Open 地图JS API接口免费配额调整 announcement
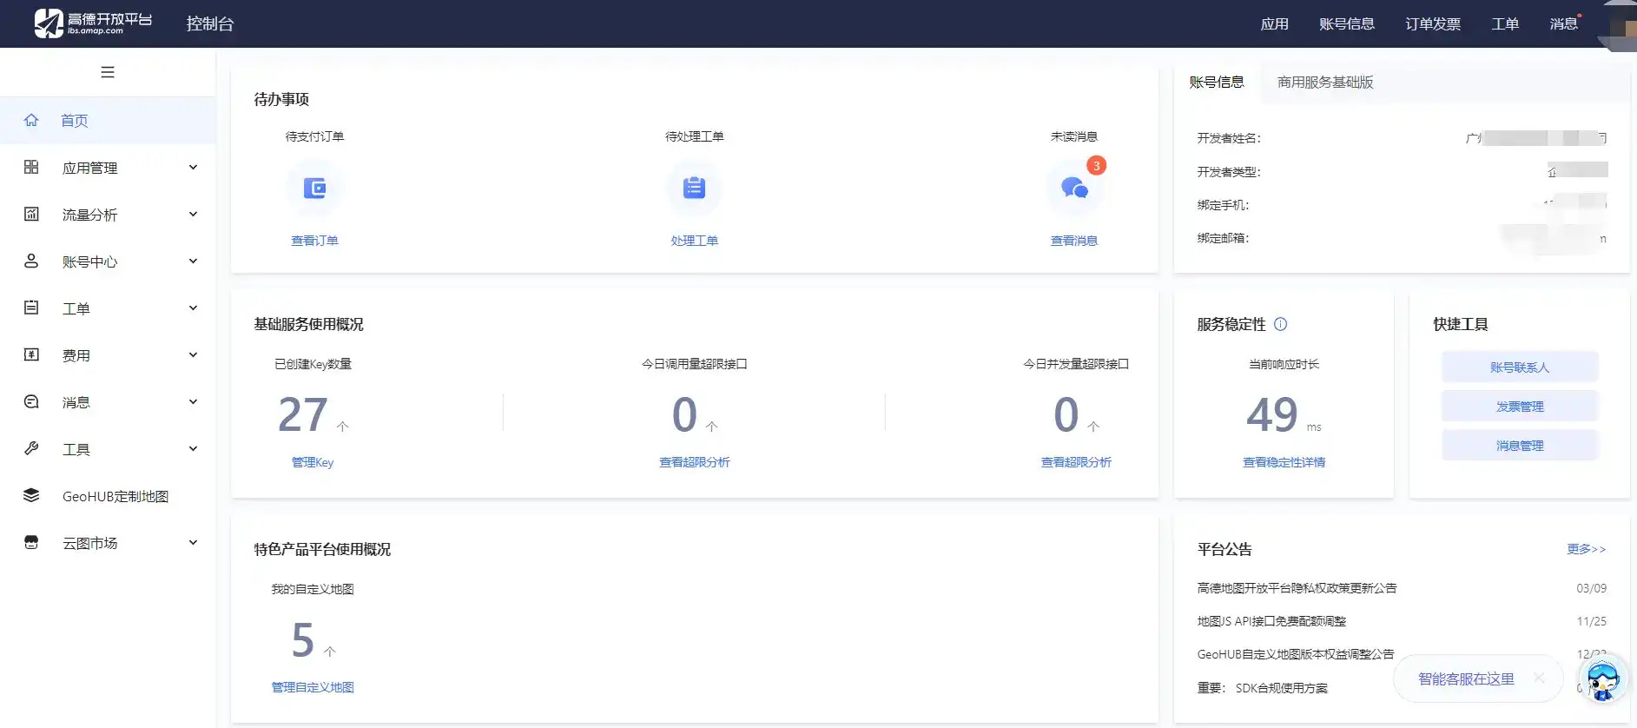 click(1271, 621)
